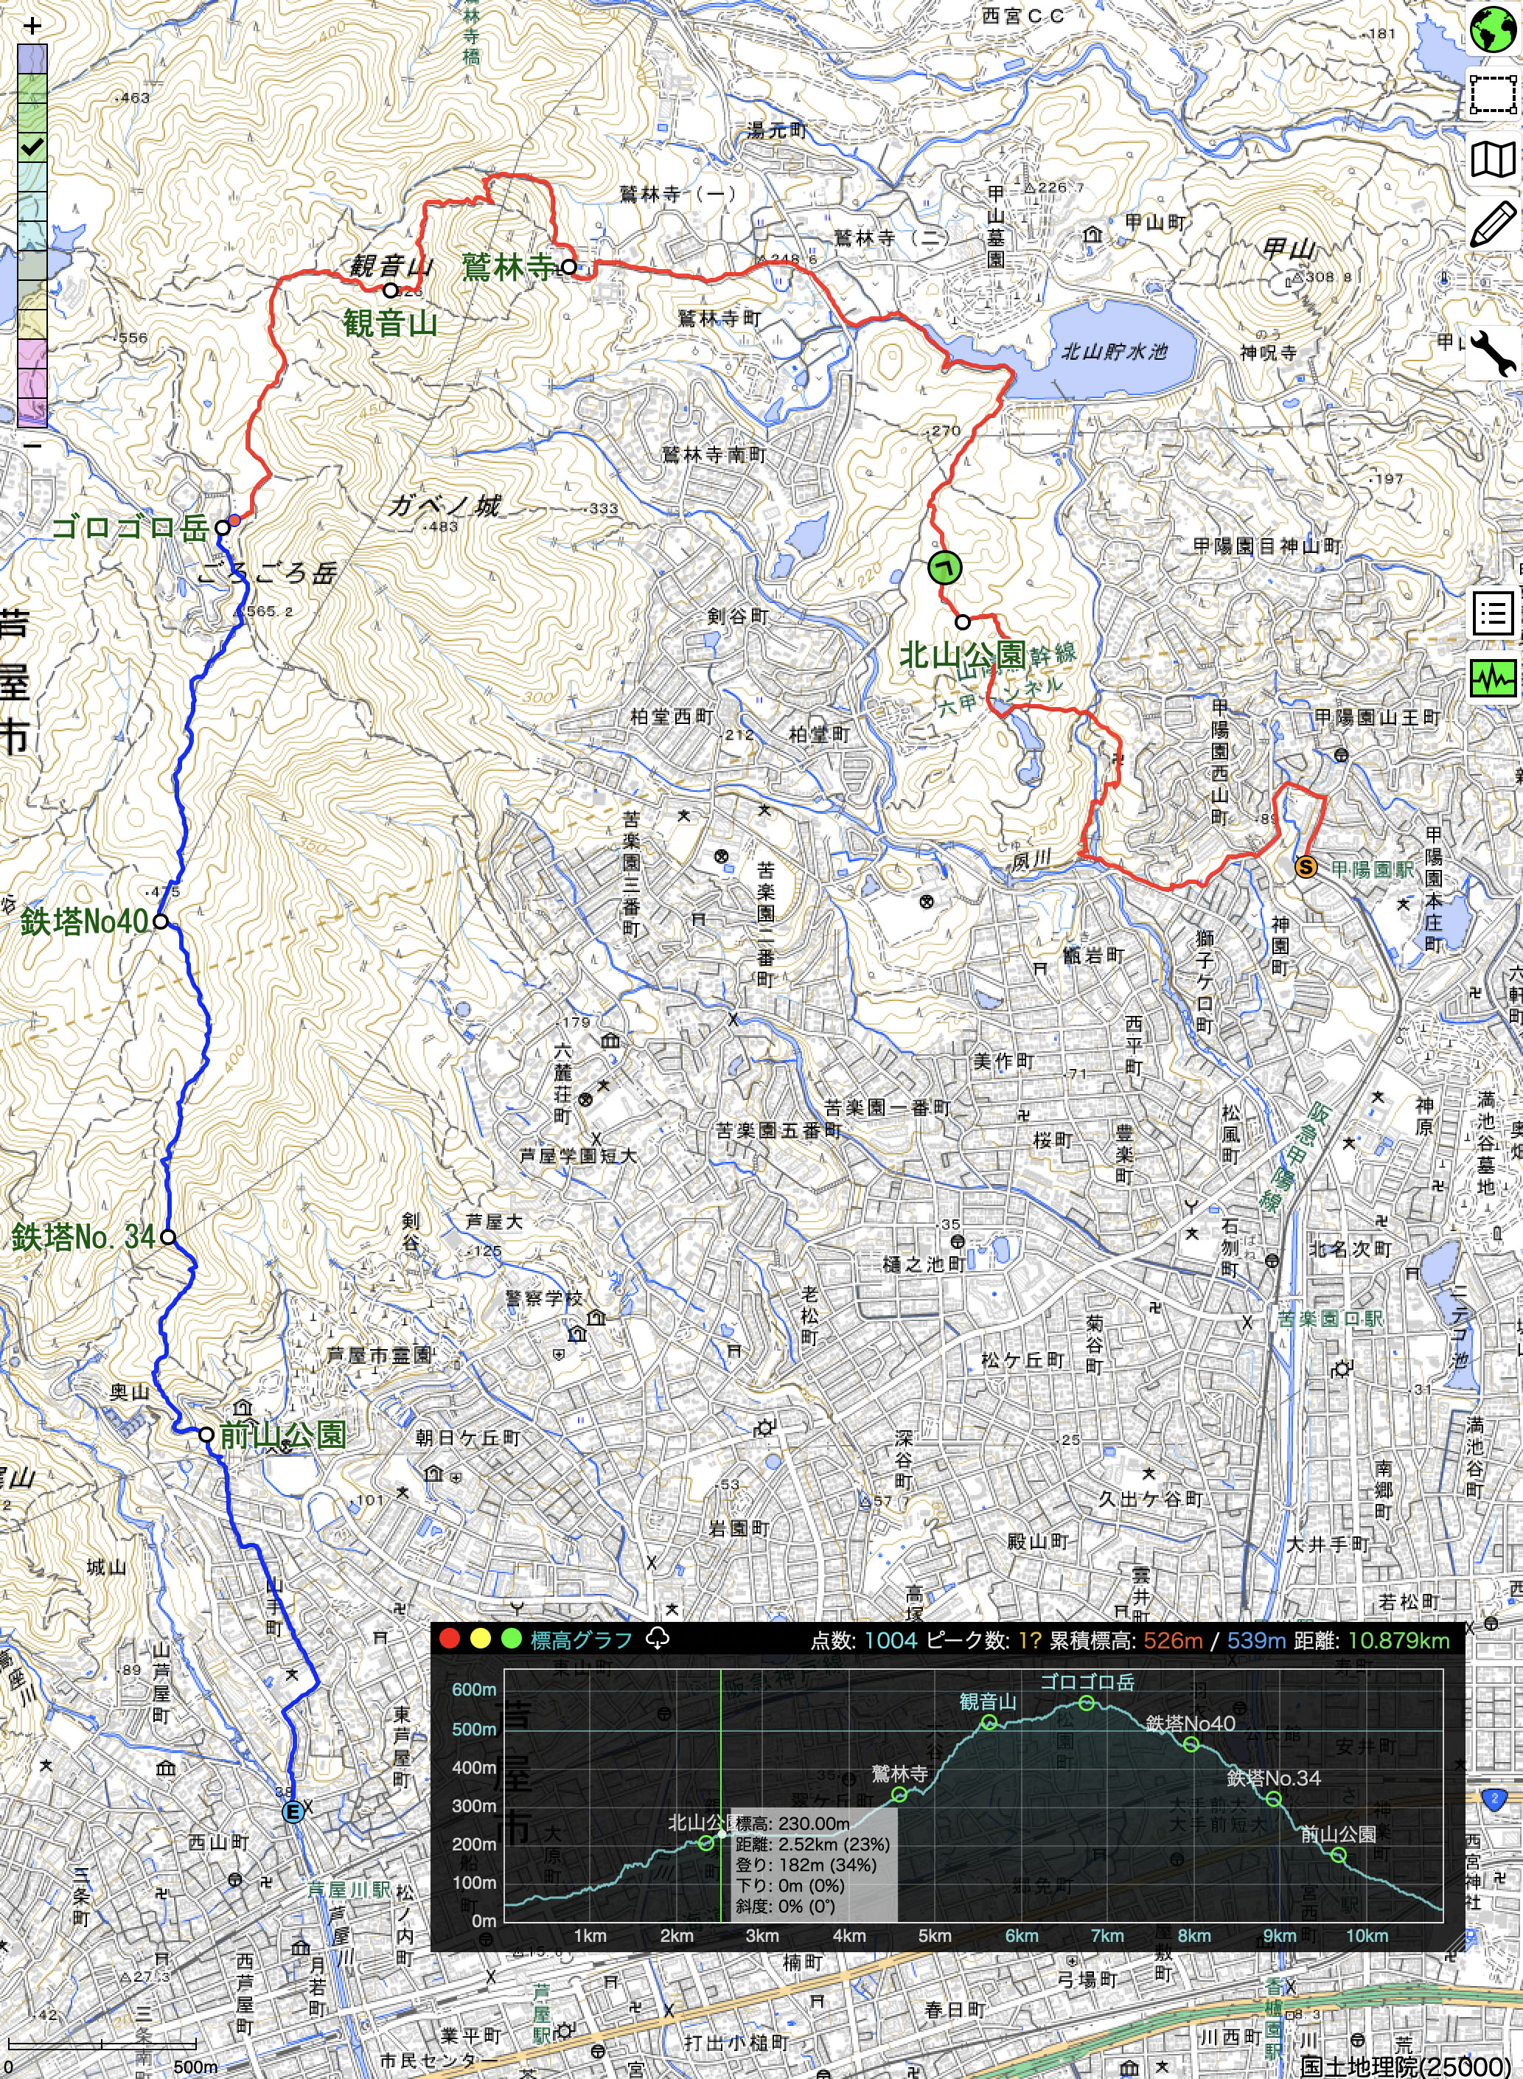The height and width of the screenshot is (2079, 1523).
Task: Select the yellow zoom level segment
Action: pyautogui.click(x=32, y=323)
